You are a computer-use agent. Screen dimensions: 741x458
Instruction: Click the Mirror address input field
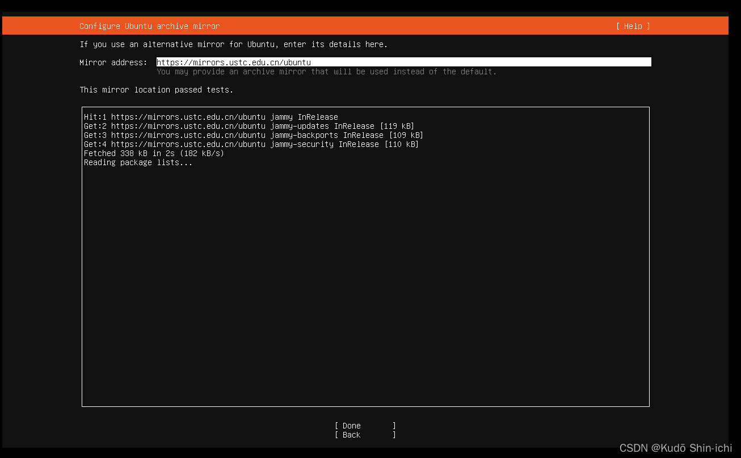pyautogui.click(x=403, y=62)
